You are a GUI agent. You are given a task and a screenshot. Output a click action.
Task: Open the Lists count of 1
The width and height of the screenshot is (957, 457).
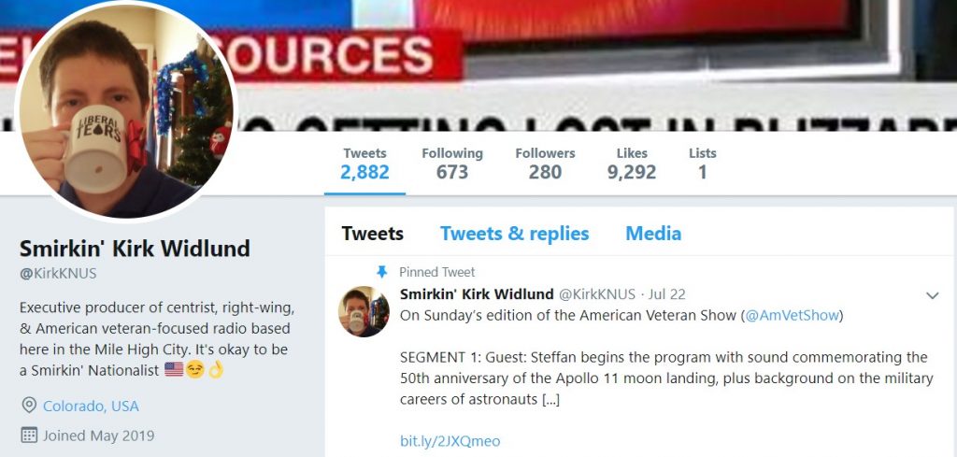coord(703,164)
